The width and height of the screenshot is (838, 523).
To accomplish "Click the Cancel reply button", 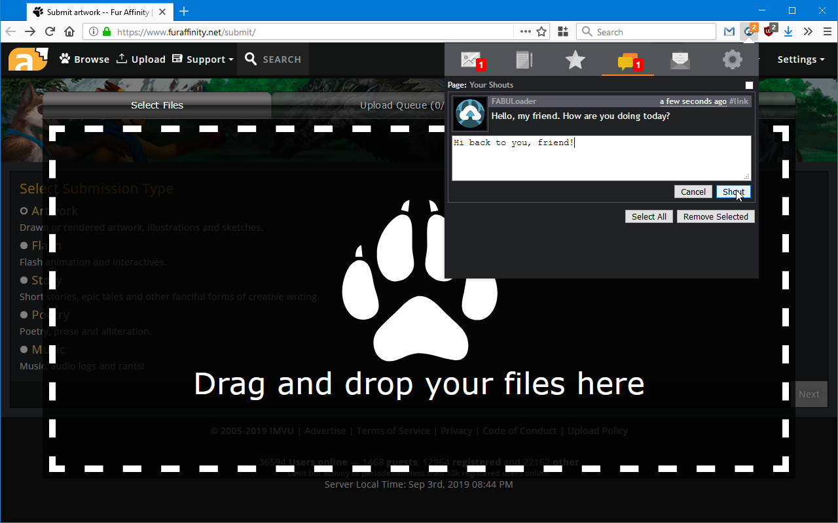I will pyautogui.click(x=693, y=192).
